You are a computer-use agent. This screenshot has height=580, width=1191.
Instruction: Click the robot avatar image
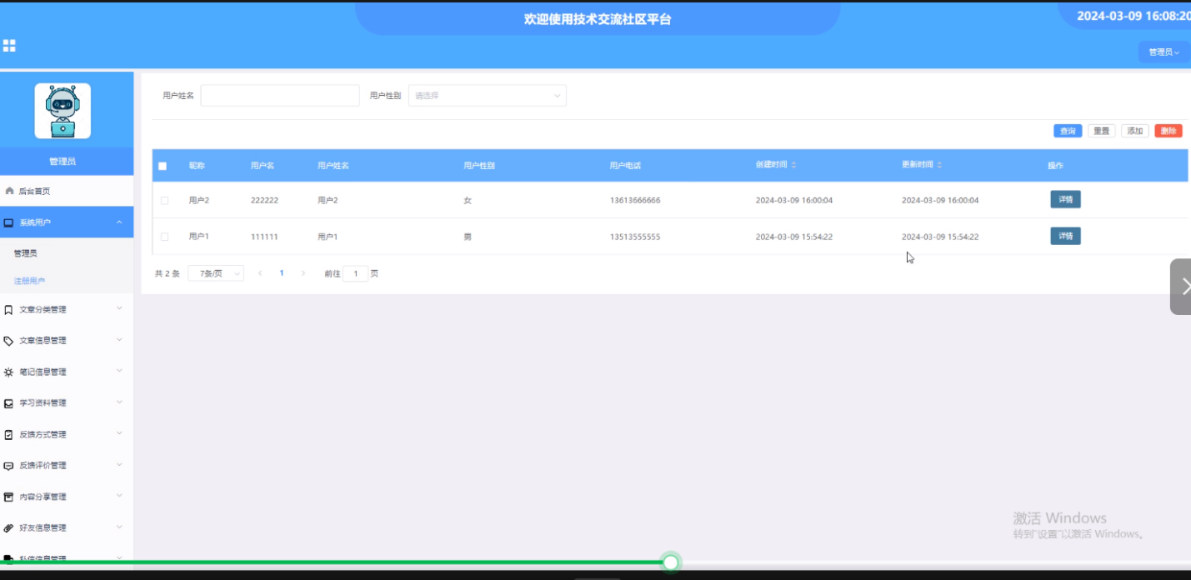tap(63, 111)
